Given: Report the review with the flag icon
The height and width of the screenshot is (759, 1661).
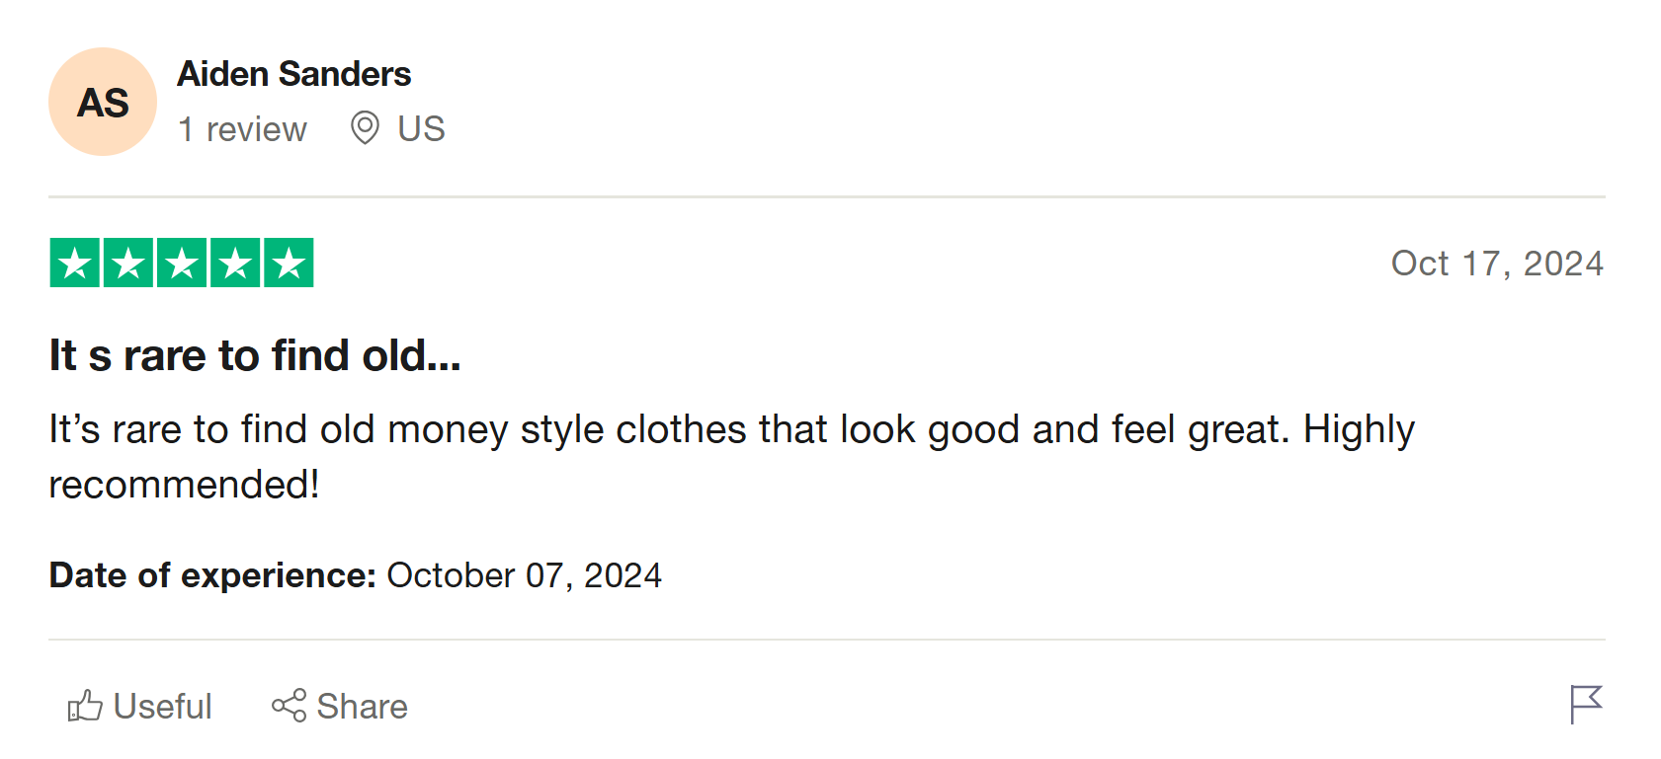Looking at the screenshot, I should pyautogui.click(x=1585, y=705).
